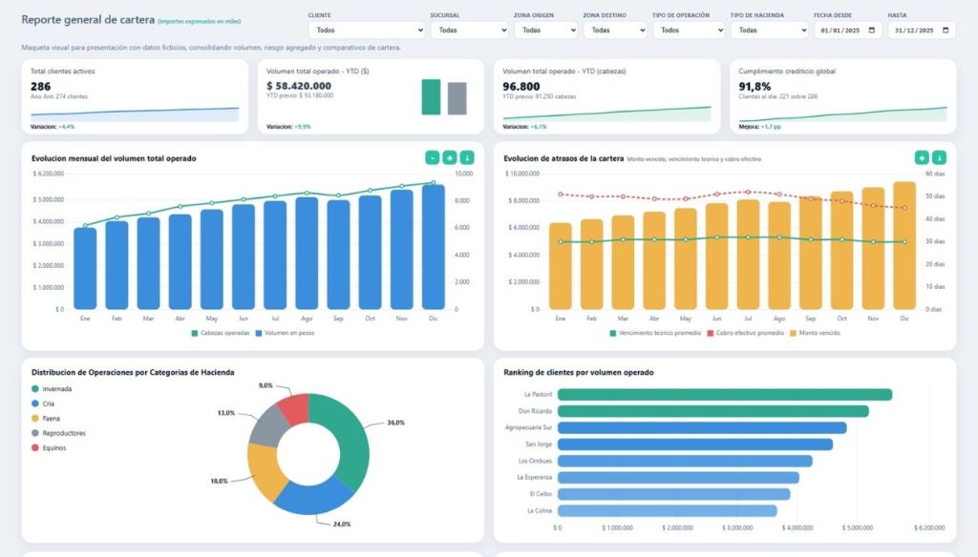This screenshot has width=978, height=557.
Task: Click the minus icon on monthly volume chart
Action: (433, 157)
